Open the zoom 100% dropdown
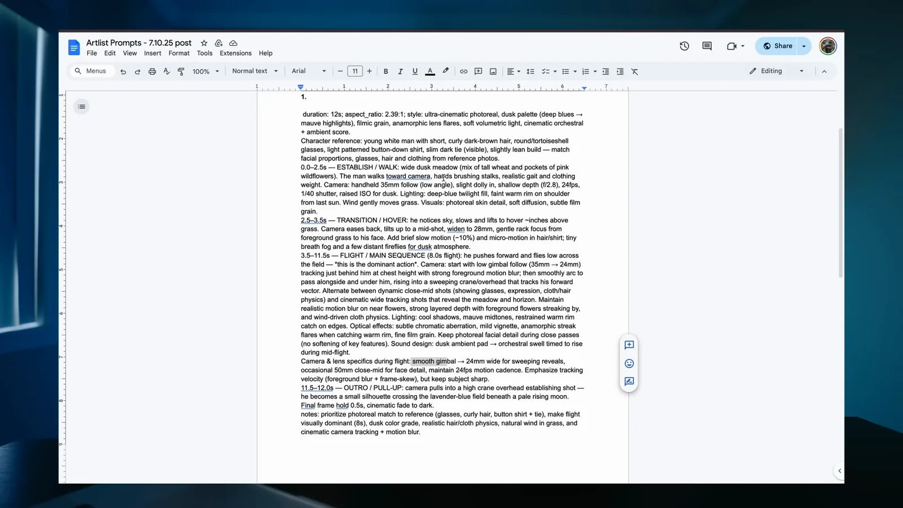 pos(205,72)
